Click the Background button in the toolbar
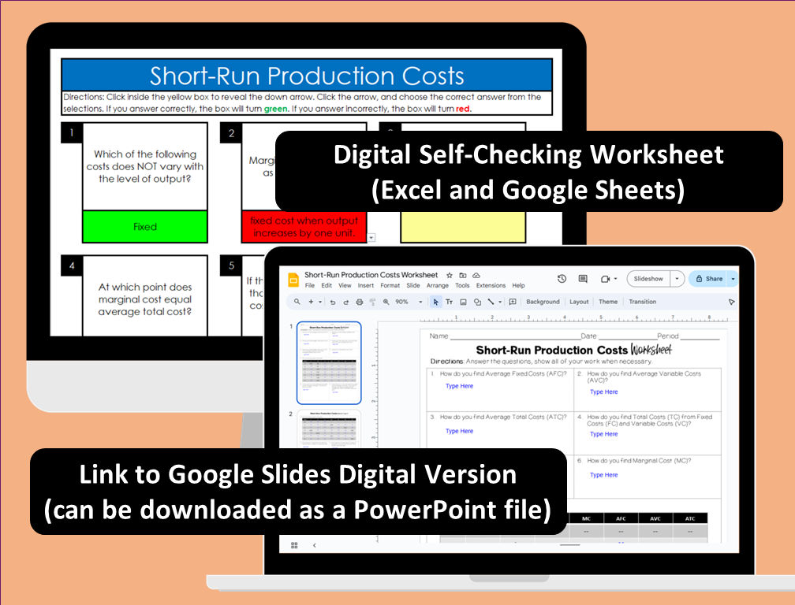Screen dimensions: 795x605 [542, 302]
